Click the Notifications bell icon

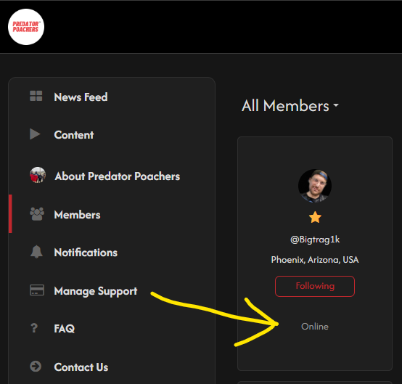click(36, 252)
